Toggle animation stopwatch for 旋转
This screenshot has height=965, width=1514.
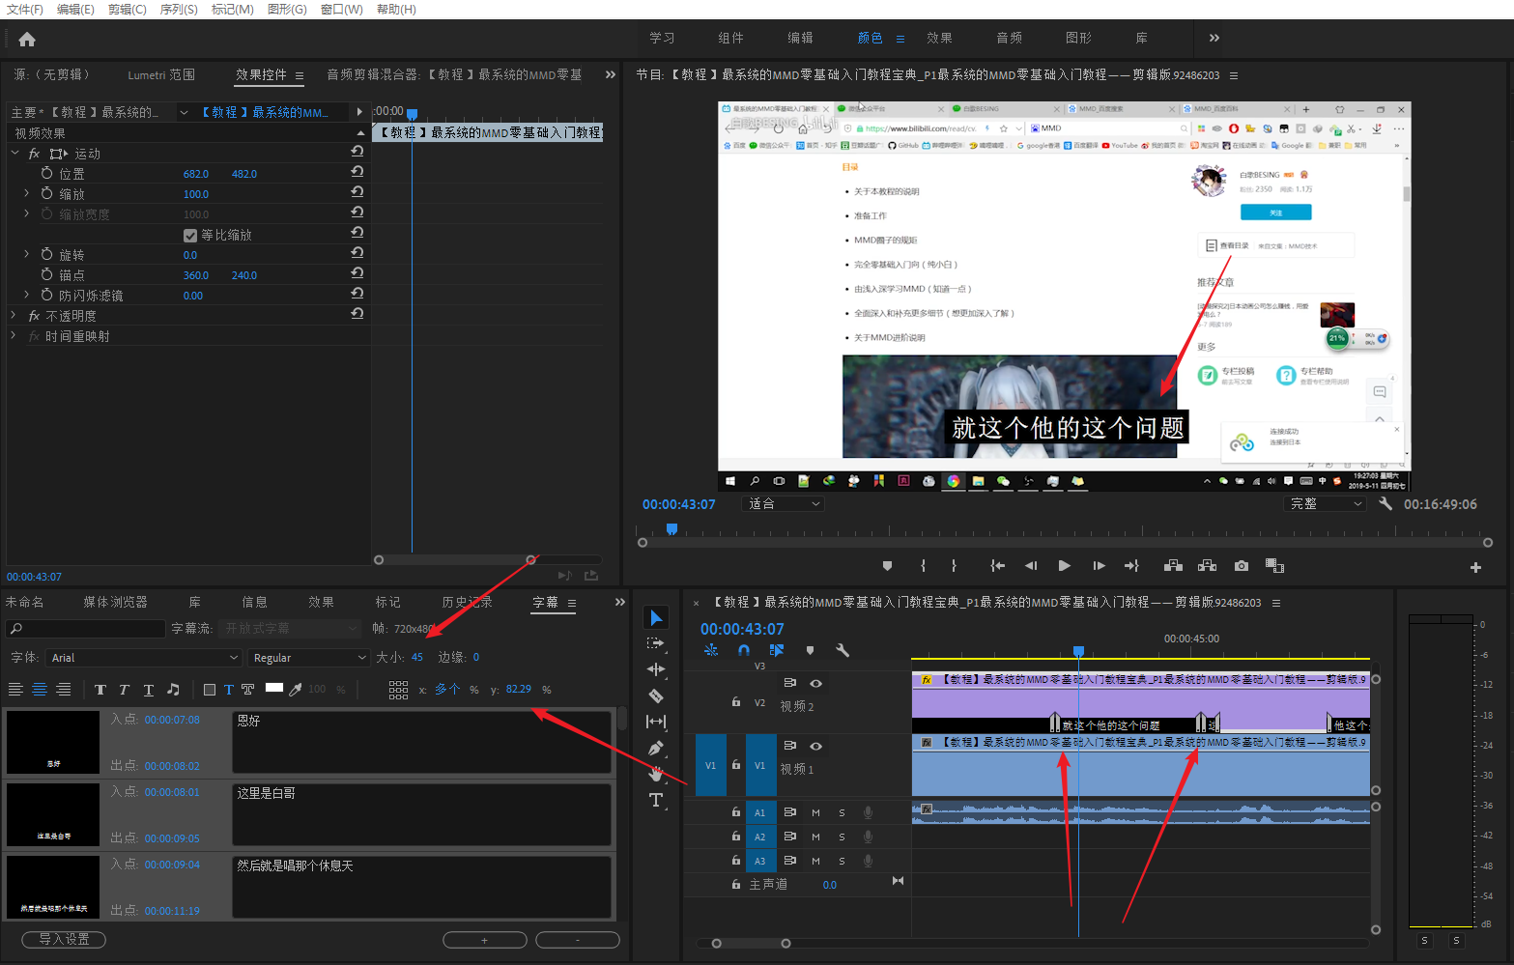pos(46,254)
